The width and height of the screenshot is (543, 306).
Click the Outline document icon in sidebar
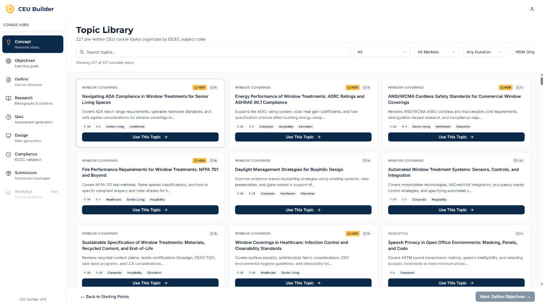(x=9, y=80)
